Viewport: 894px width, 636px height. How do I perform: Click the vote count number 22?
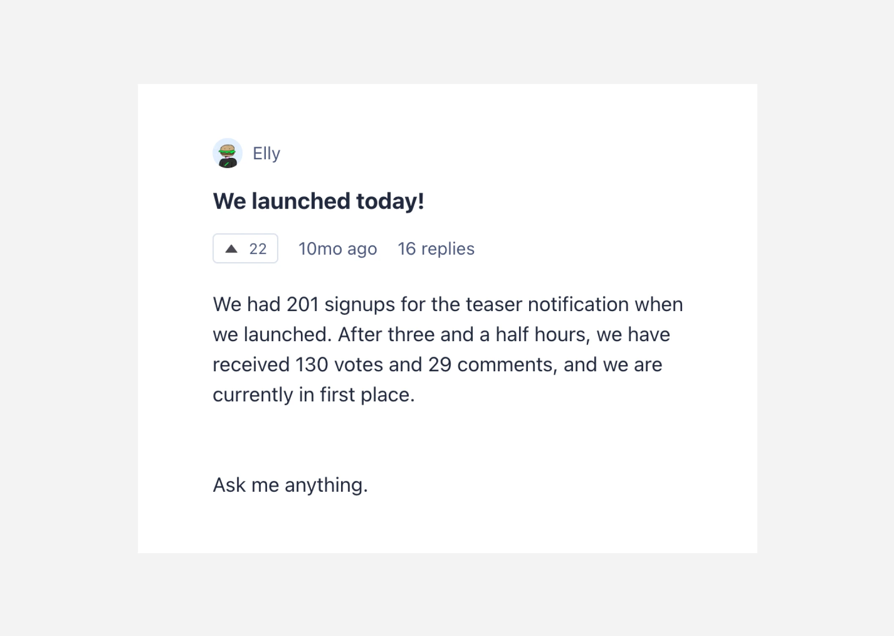(257, 249)
